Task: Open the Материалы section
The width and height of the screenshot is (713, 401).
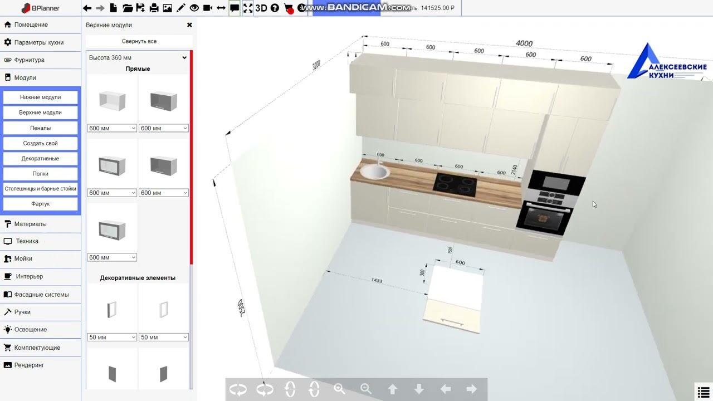Action: 40,224
